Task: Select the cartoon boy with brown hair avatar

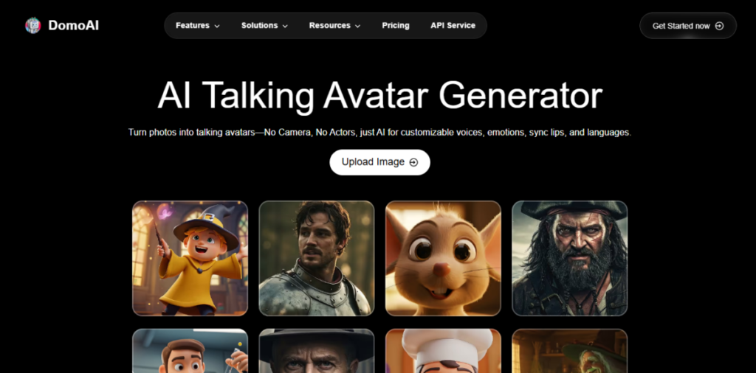Action: pos(190,352)
